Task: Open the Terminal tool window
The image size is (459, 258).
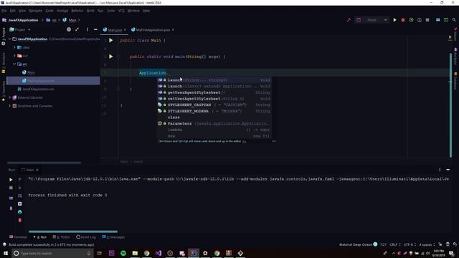Action: (18, 237)
